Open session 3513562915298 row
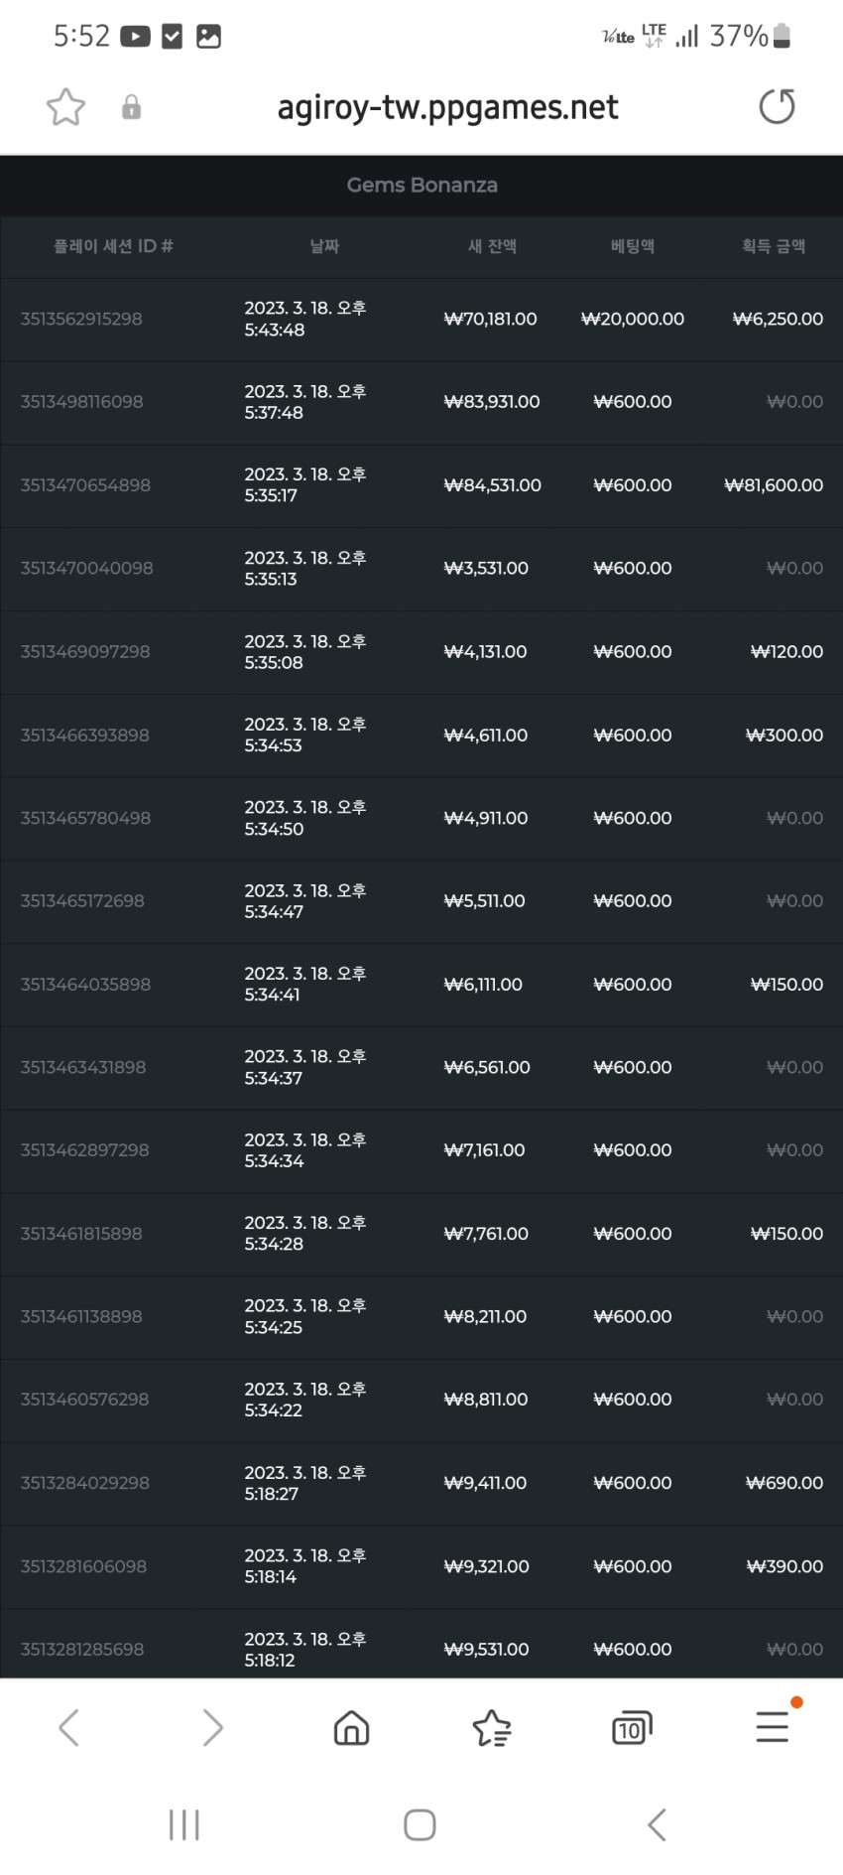Viewport: 843px width, 1875px height. (421, 320)
